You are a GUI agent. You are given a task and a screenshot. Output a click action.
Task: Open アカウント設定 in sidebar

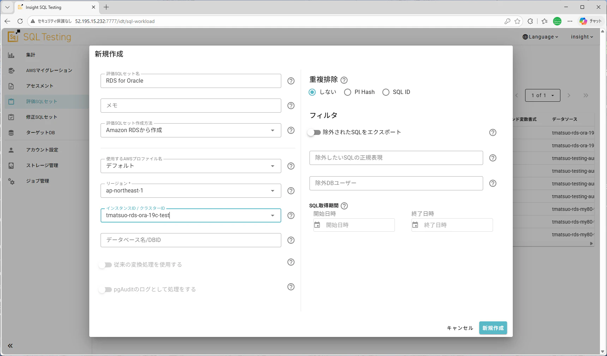46,150
